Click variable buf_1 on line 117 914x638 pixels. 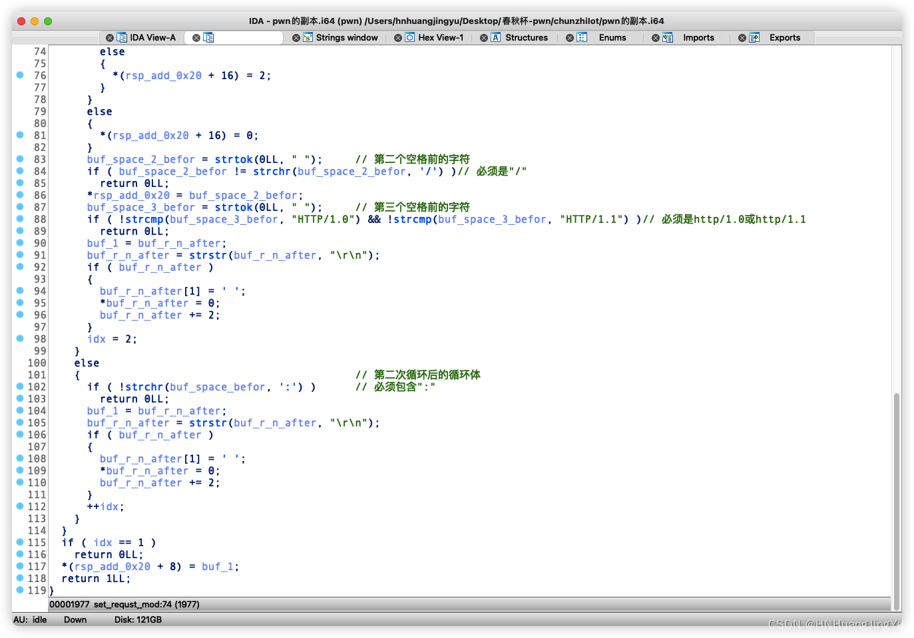point(218,567)
